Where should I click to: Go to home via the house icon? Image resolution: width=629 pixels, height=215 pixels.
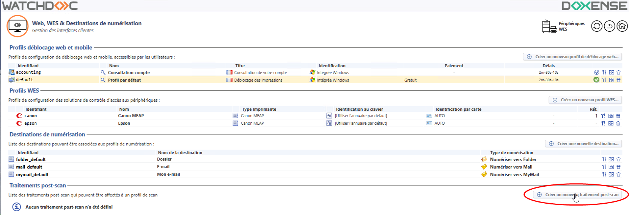click(x=622, y=26)
